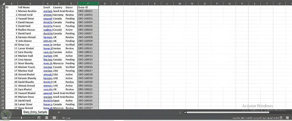292x121 pixels.
Task: Select cell 'ORD-100027'
Action: click(88, 108)
